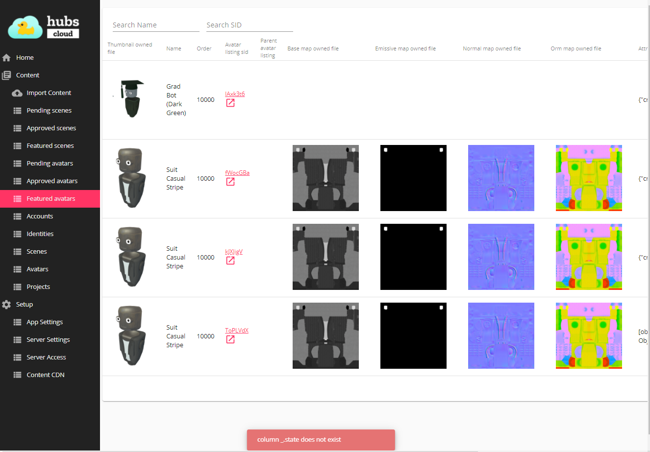Screen dimensions: 650x452
Task: Click the Identities list icon
Action: pos(17,234)
